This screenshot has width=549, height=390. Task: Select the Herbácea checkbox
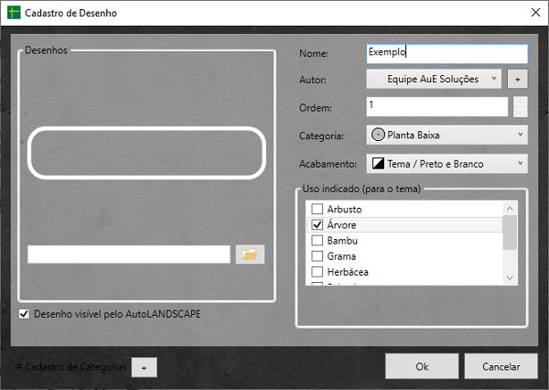tap(318, 272)
